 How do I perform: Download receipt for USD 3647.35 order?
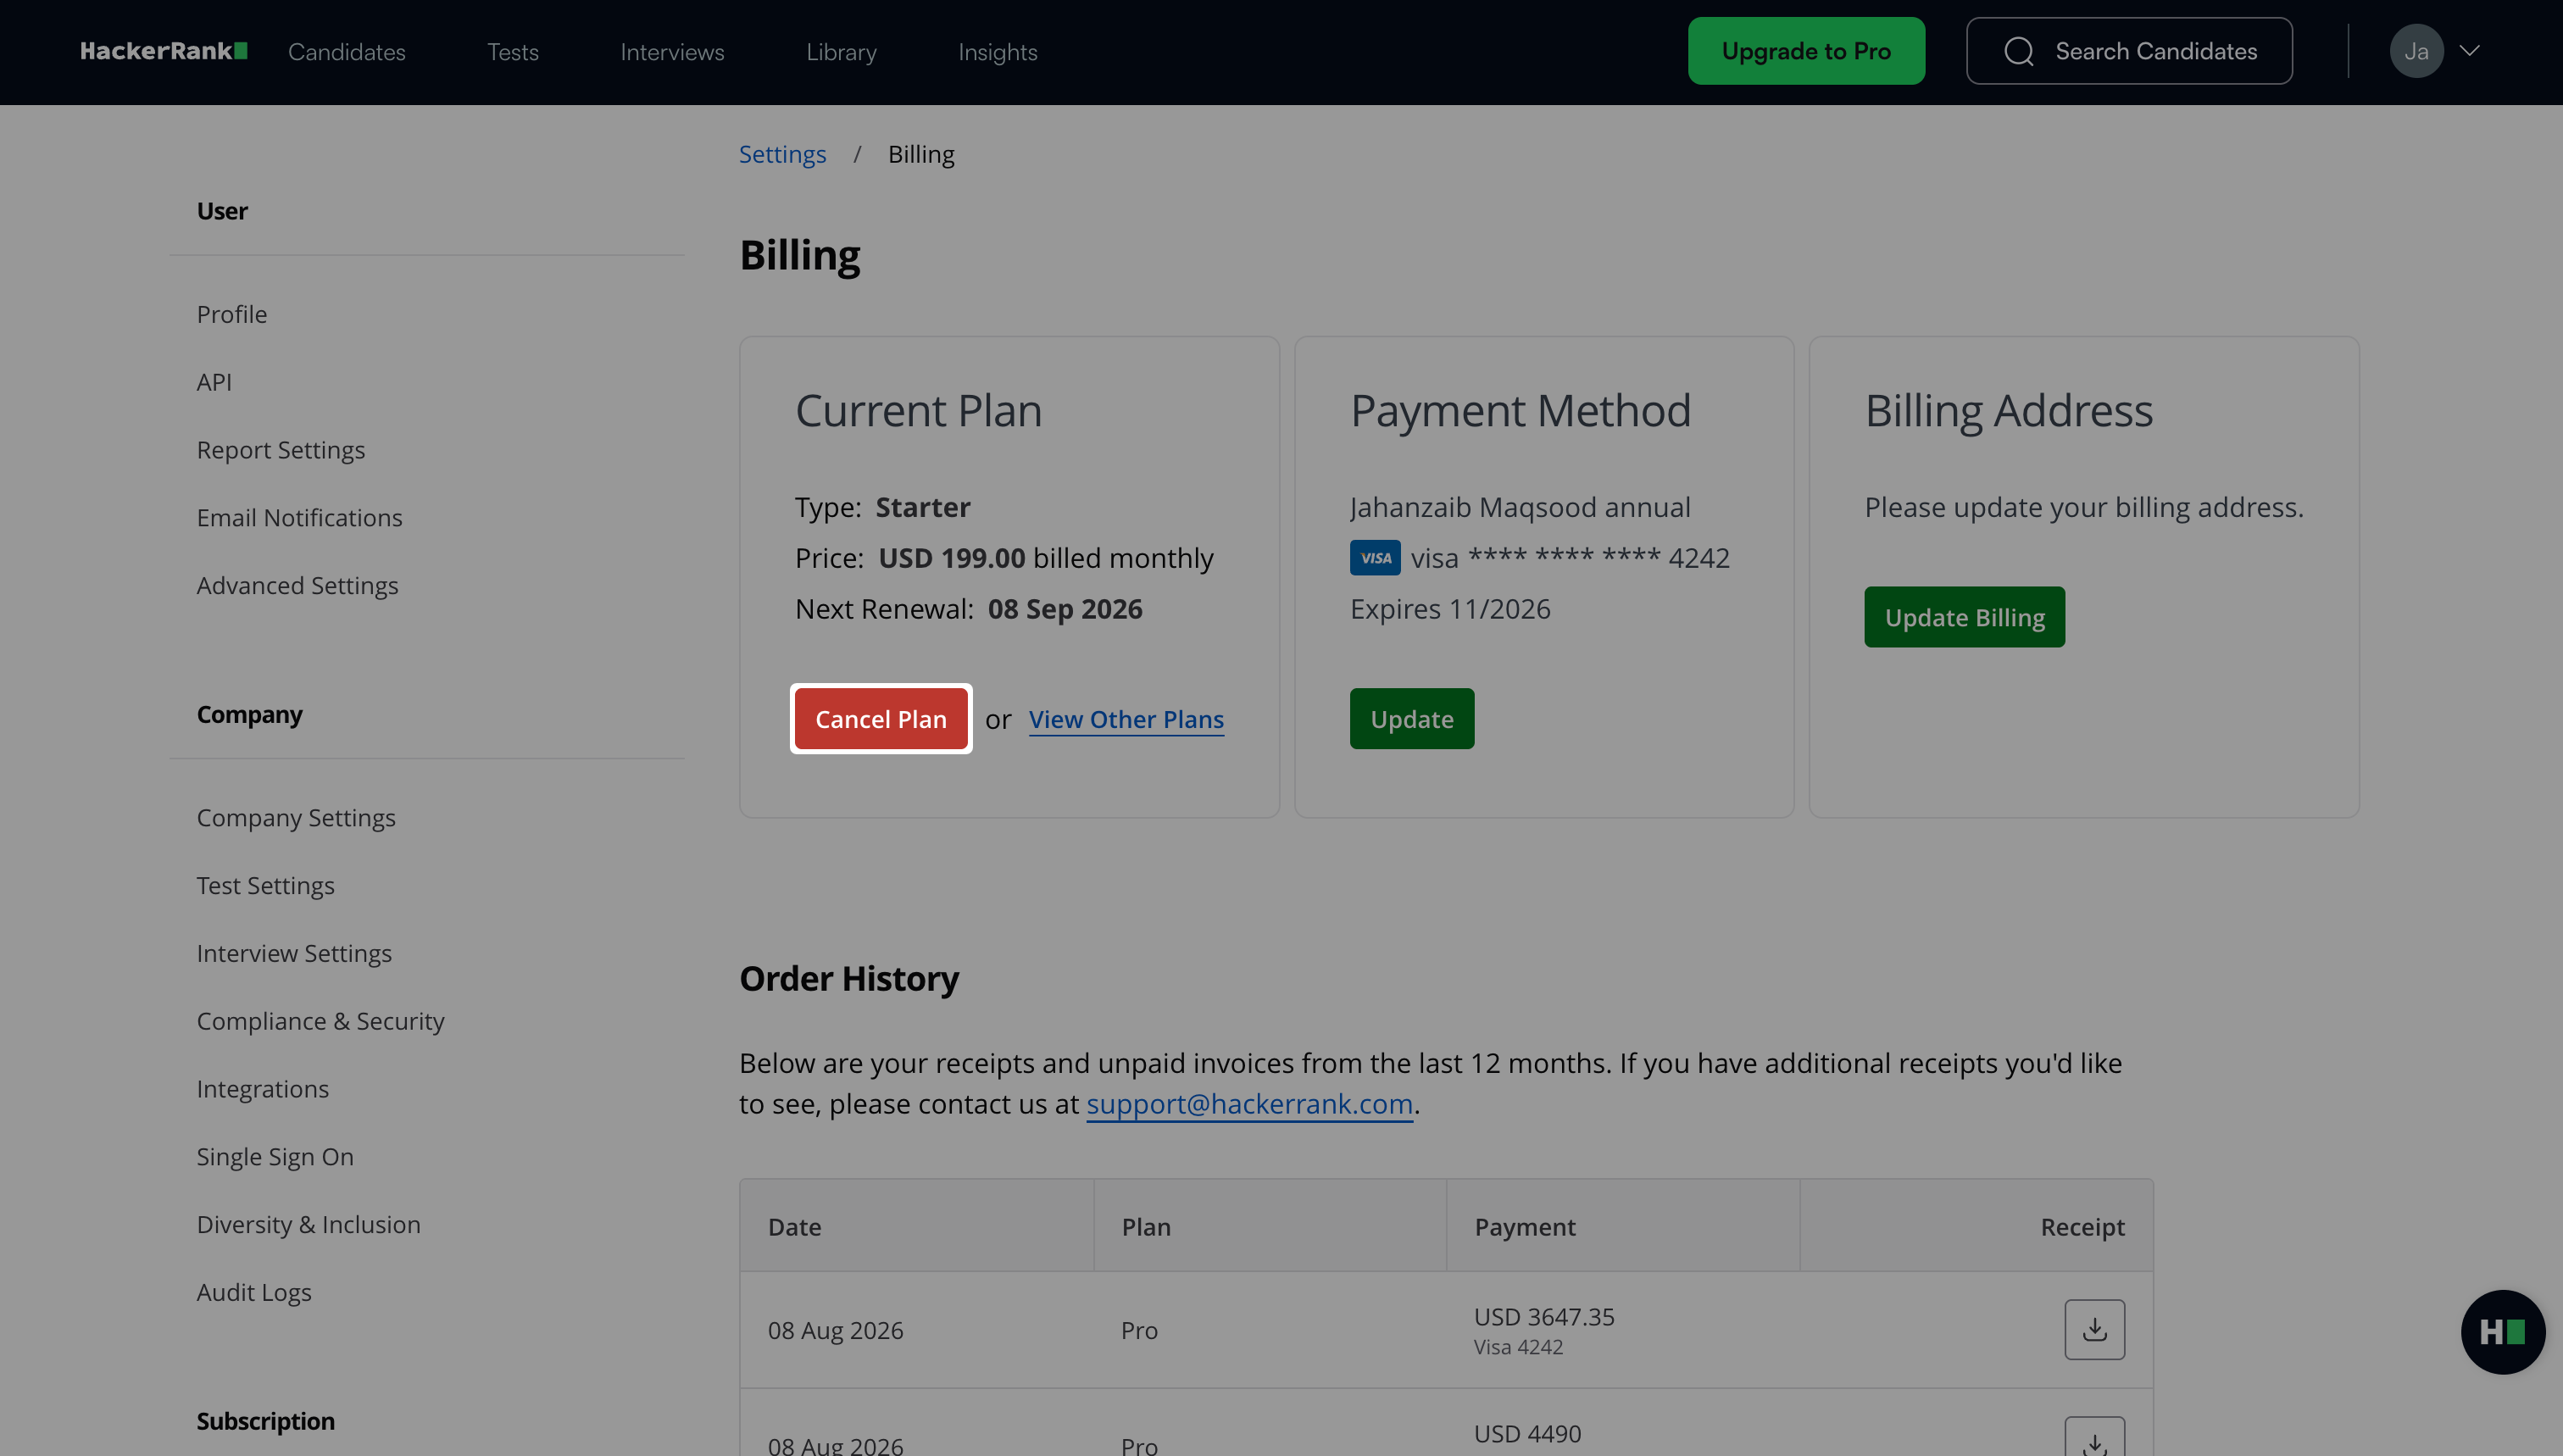[x=2094, y=1329]
